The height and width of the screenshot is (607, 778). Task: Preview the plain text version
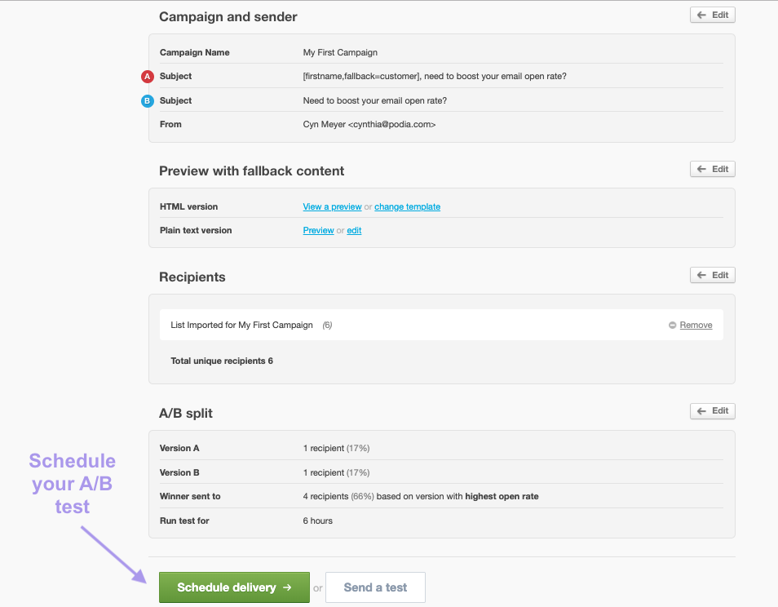coord(318,230)
